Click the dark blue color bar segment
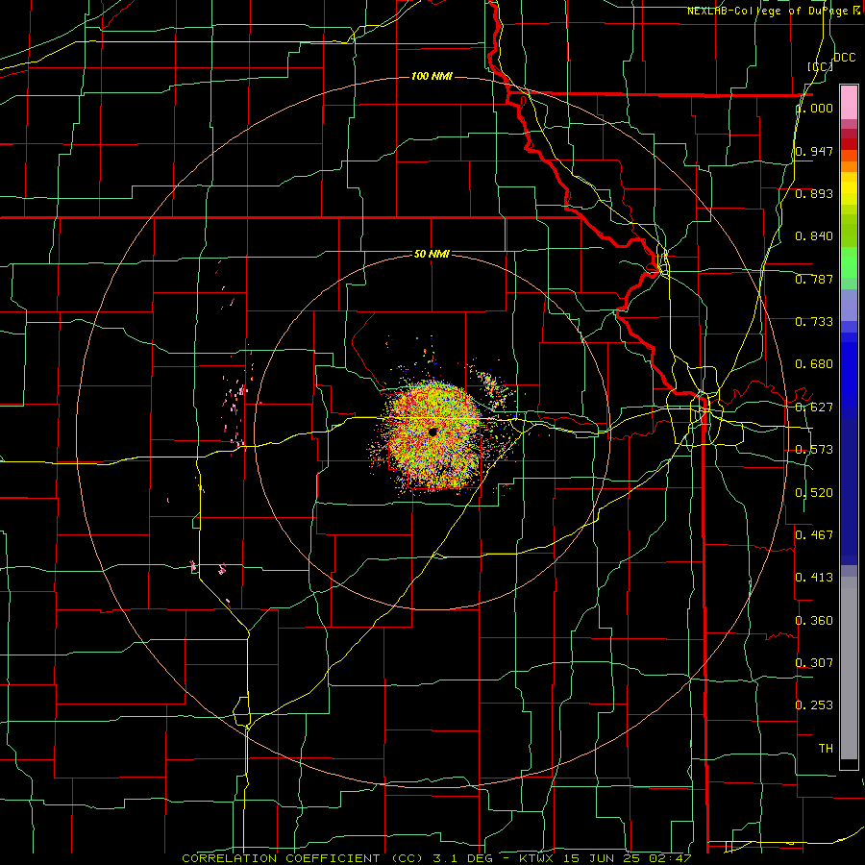 coord(849,491)
